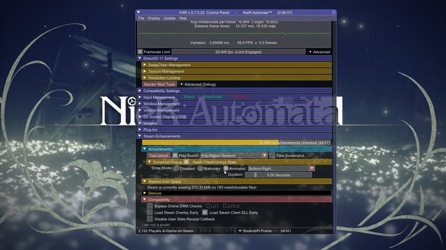Toggle the Take Screenshot checkbox
Viewport: 446px width, 250px height.
[272, 156]
